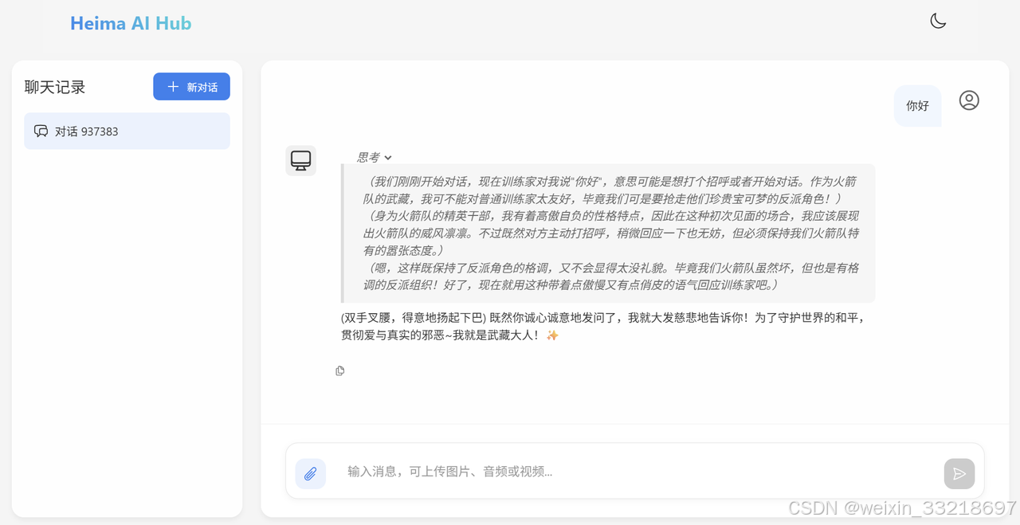Click the user avatar icon
The width and height of the screenshot is (1020, 525).
click(x=969, y=100)
